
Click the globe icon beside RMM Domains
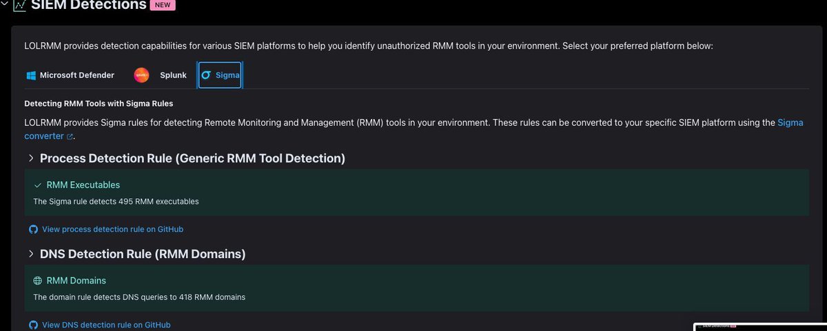pyautogui.click(x=38, y=281)
